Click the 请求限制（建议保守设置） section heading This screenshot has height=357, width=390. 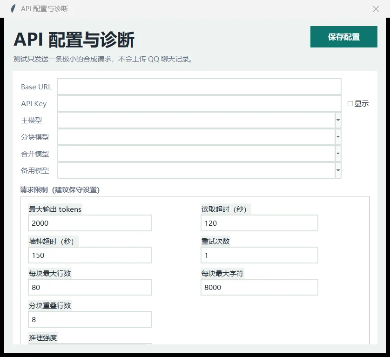(60, 190)
